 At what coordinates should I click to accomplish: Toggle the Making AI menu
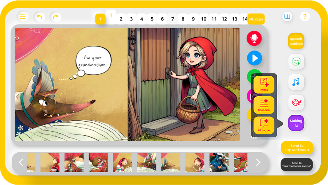pyautogui.click(x=296, y=123)
